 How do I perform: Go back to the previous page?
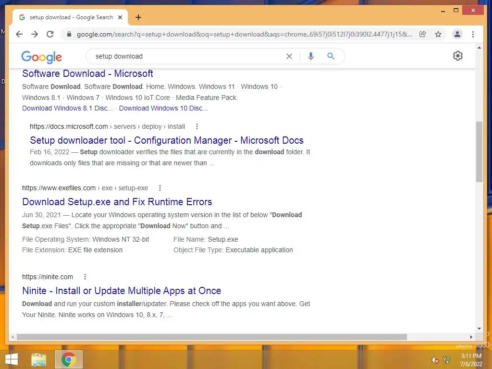(19, 34)
